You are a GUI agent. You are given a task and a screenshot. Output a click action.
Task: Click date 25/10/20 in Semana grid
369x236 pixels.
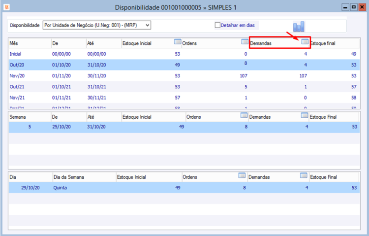pos(61,127)
